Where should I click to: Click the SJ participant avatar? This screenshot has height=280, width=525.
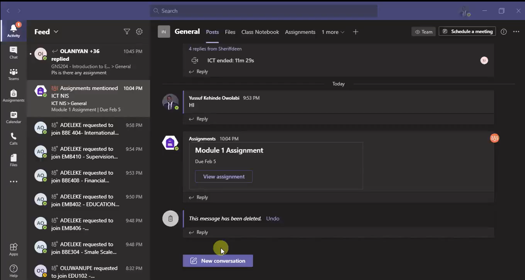484,60
